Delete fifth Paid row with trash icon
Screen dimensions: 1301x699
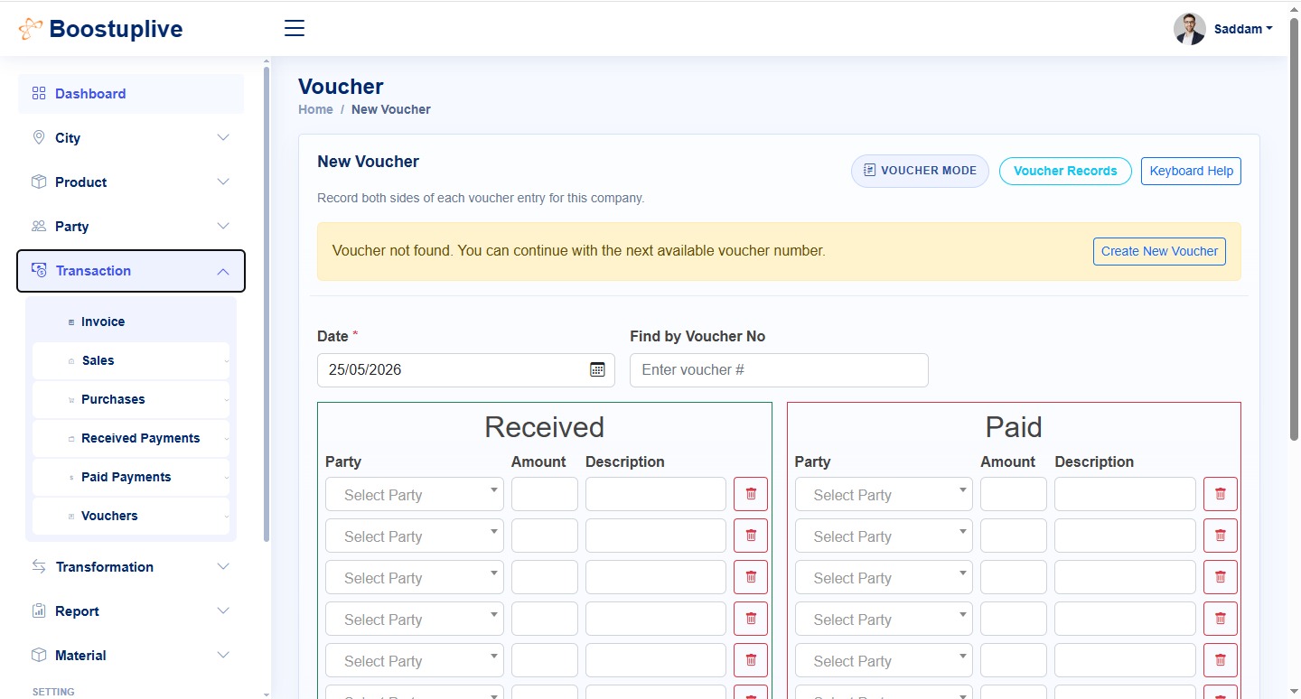click(x=1221, y=660)
